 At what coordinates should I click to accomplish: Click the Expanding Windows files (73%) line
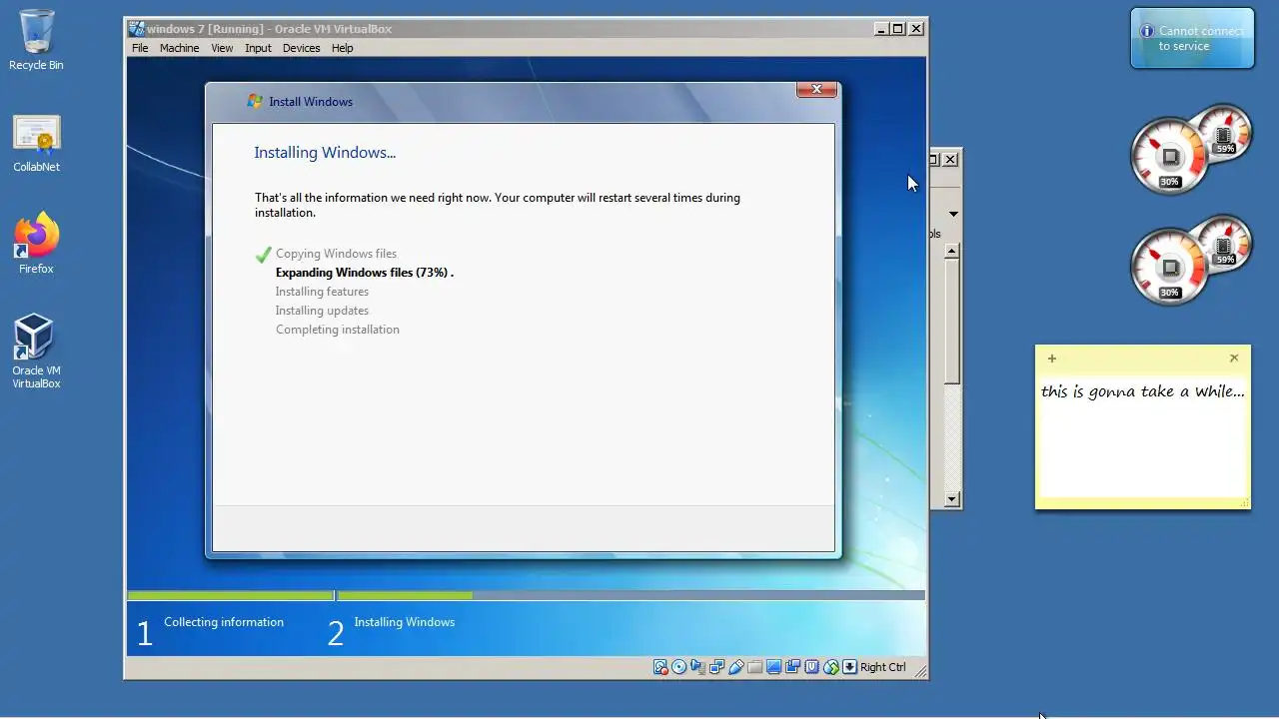pos(365,273)
